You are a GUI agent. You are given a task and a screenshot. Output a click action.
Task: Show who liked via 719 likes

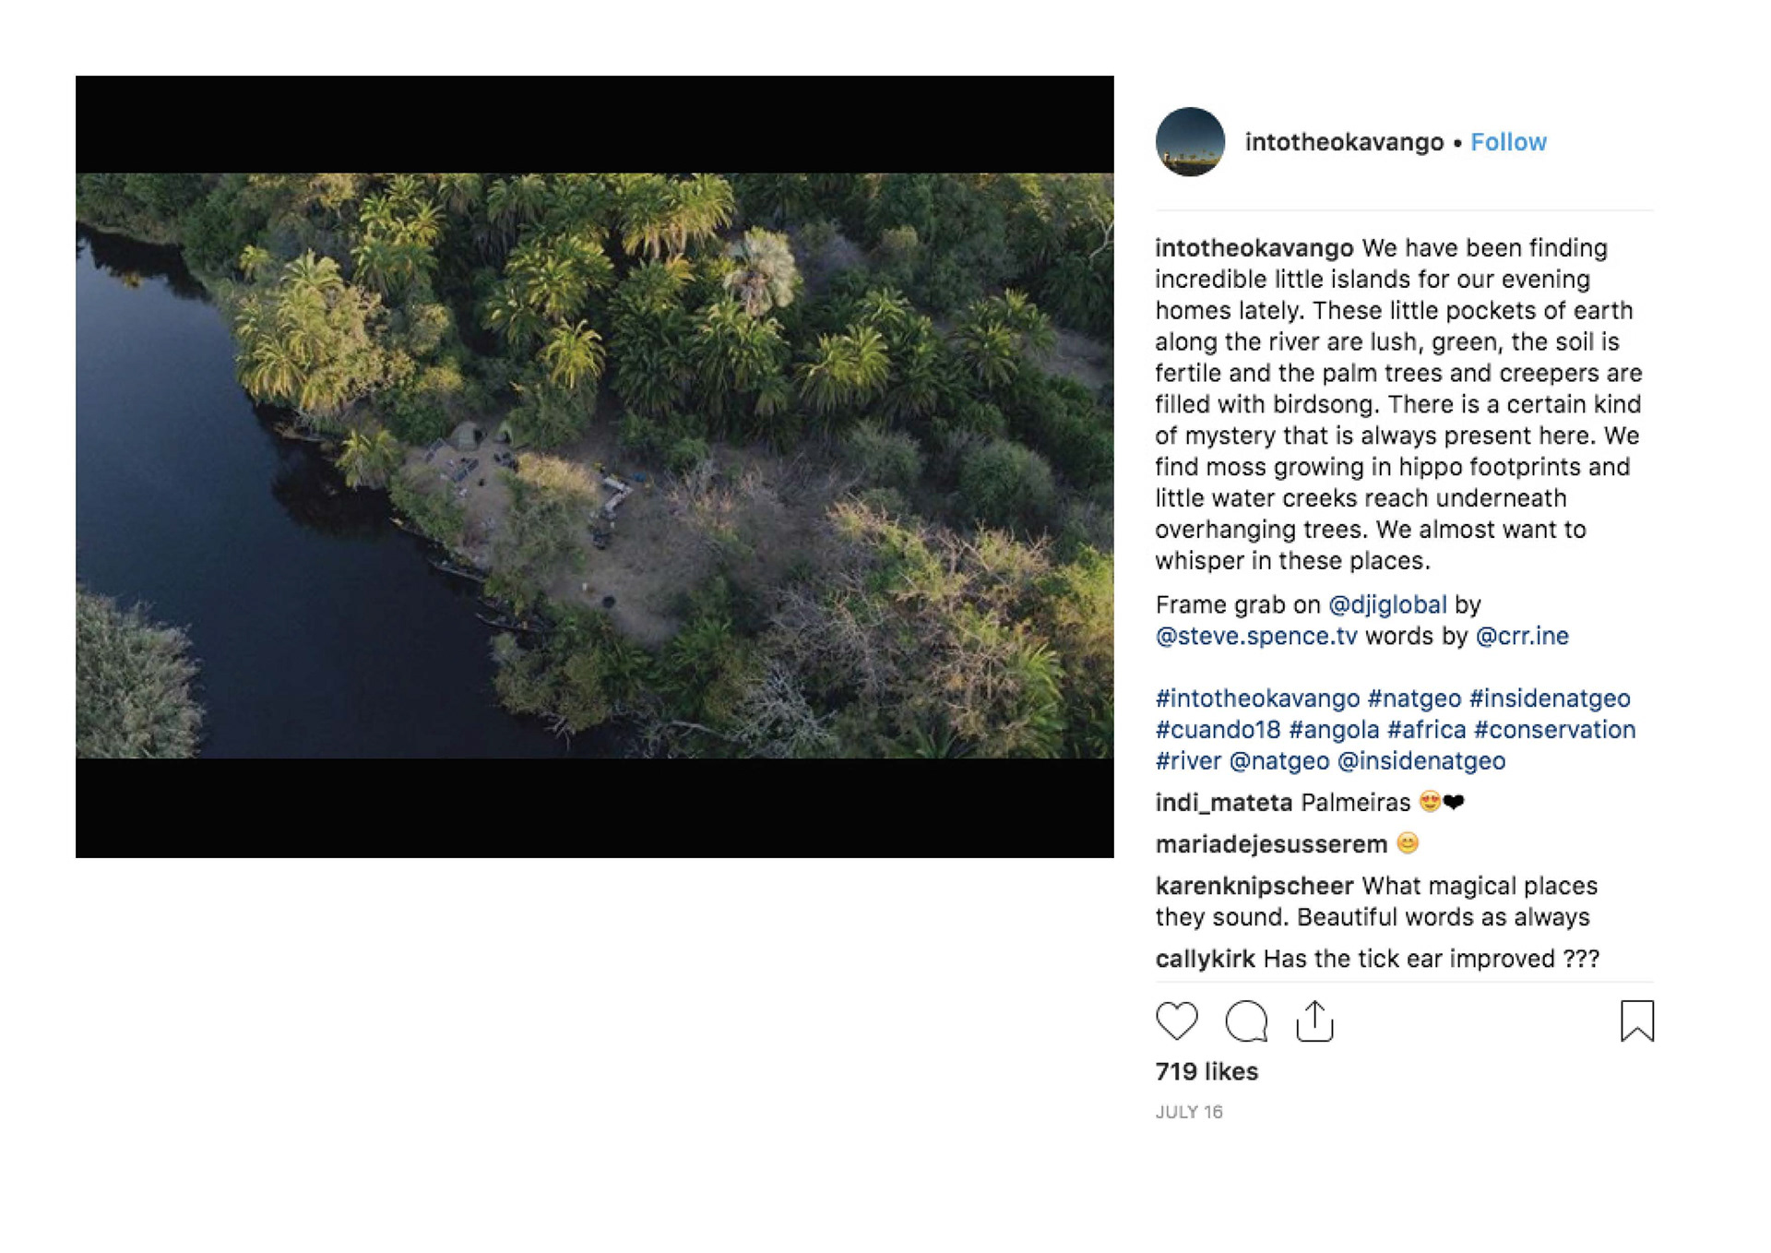click(1206, 1071)
